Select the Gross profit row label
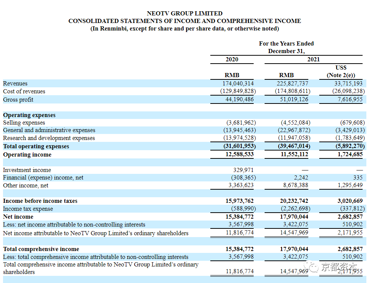Screen dimensions: 369x283 18,100
